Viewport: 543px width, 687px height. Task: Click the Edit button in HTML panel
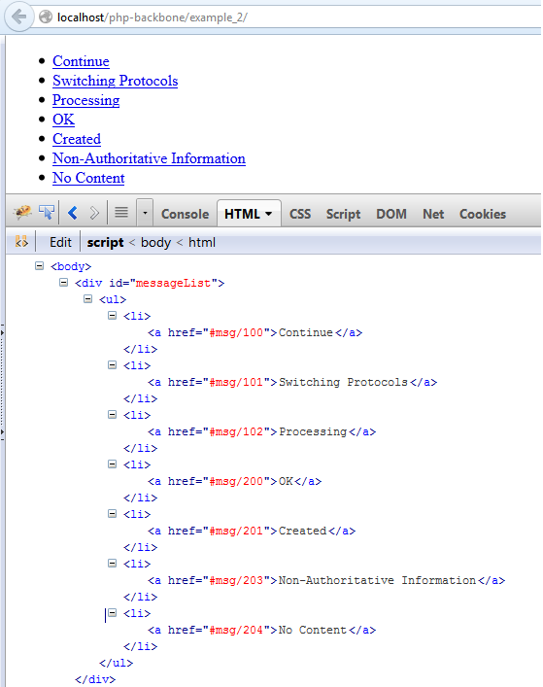(x=60, y=242)
